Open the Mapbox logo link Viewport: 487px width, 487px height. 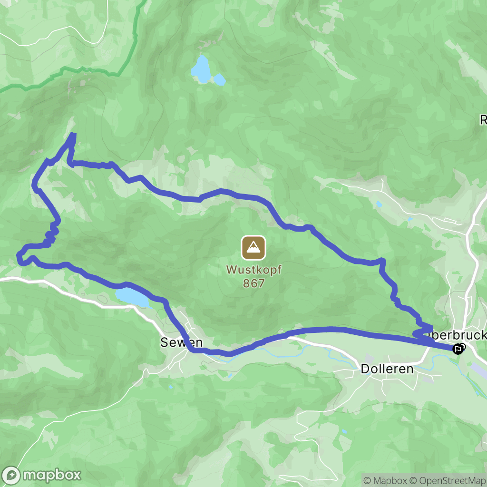(41, 475)
